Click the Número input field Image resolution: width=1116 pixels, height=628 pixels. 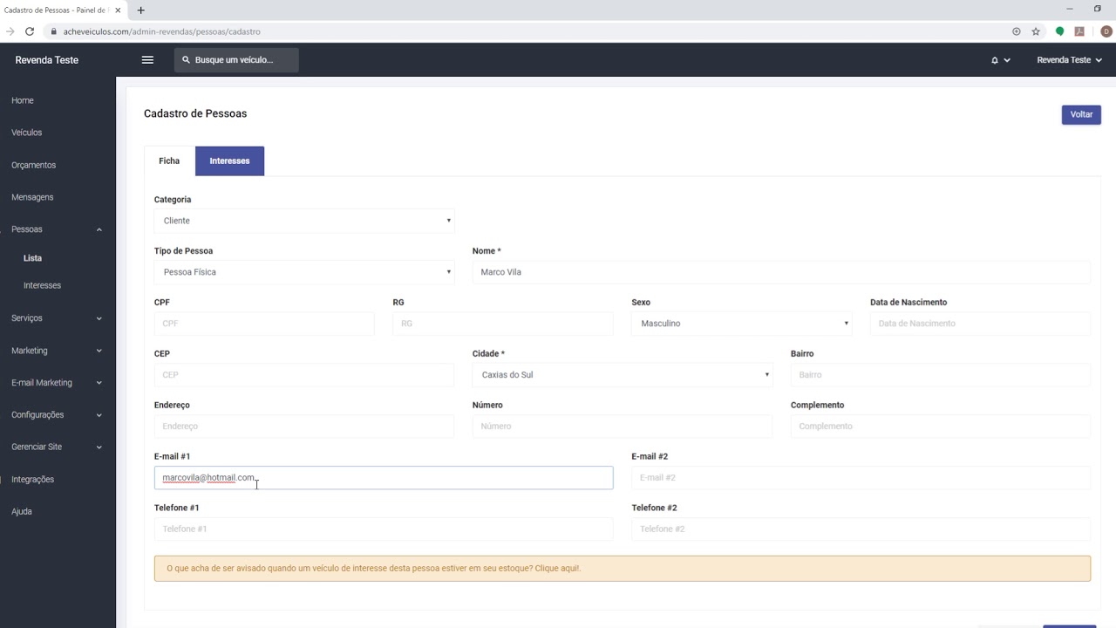coord(623,427)
